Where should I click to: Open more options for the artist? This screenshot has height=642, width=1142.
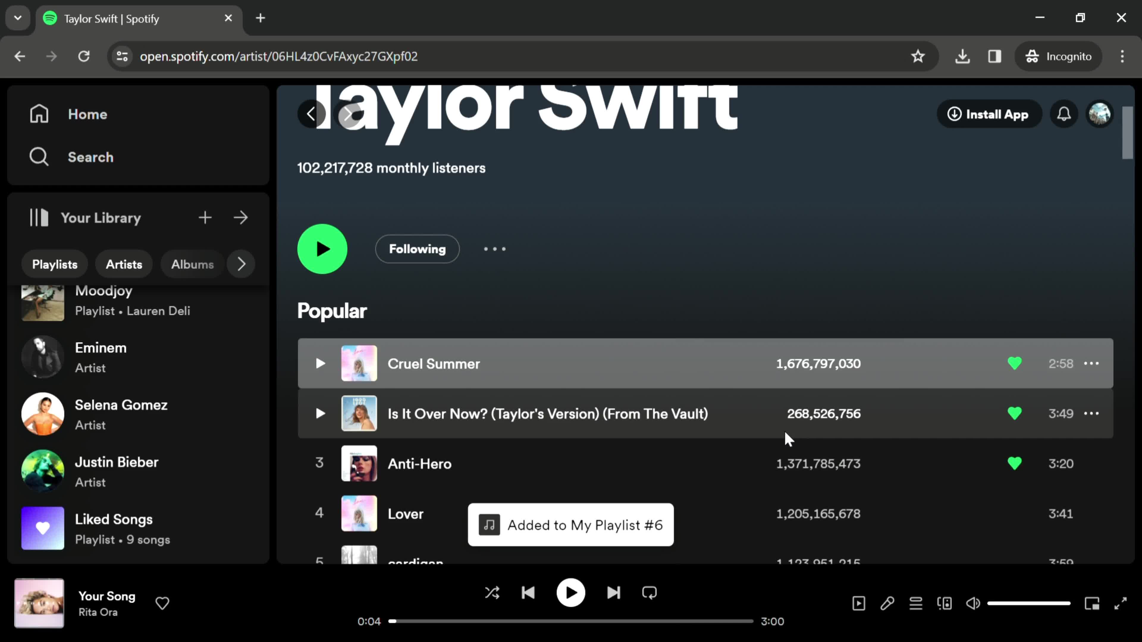pyautogui.click(x=495, y=249)
